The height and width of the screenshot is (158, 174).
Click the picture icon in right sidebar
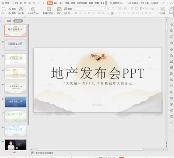[x=172, y=92]
